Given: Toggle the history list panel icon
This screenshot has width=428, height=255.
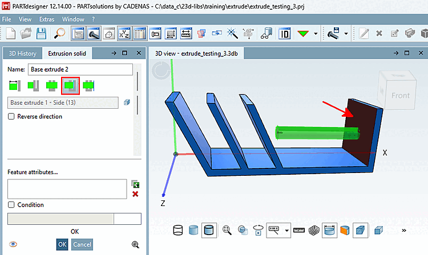Looking at the screenshot, I should [x=78, y=34].
